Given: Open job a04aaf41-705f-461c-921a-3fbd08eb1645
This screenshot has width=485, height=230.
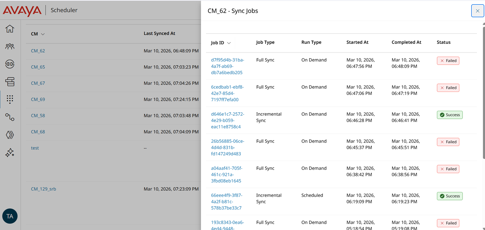Looking at the screenshot, I should [227, 174].
